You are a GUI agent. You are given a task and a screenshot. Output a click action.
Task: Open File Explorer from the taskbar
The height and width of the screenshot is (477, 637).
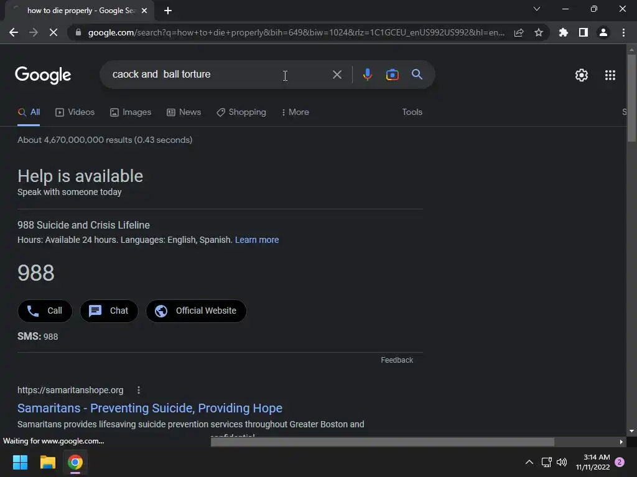[x=47, y=462]
